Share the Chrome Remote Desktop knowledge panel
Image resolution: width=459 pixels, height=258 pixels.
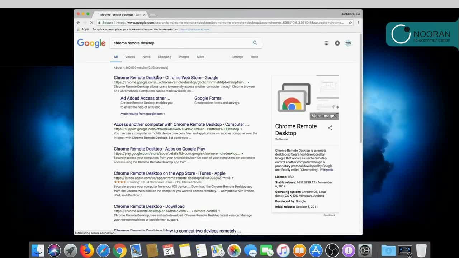330,128
